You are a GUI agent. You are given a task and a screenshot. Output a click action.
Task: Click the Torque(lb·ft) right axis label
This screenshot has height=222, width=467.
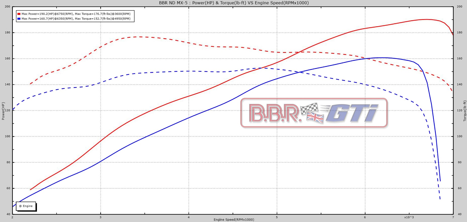465,111
